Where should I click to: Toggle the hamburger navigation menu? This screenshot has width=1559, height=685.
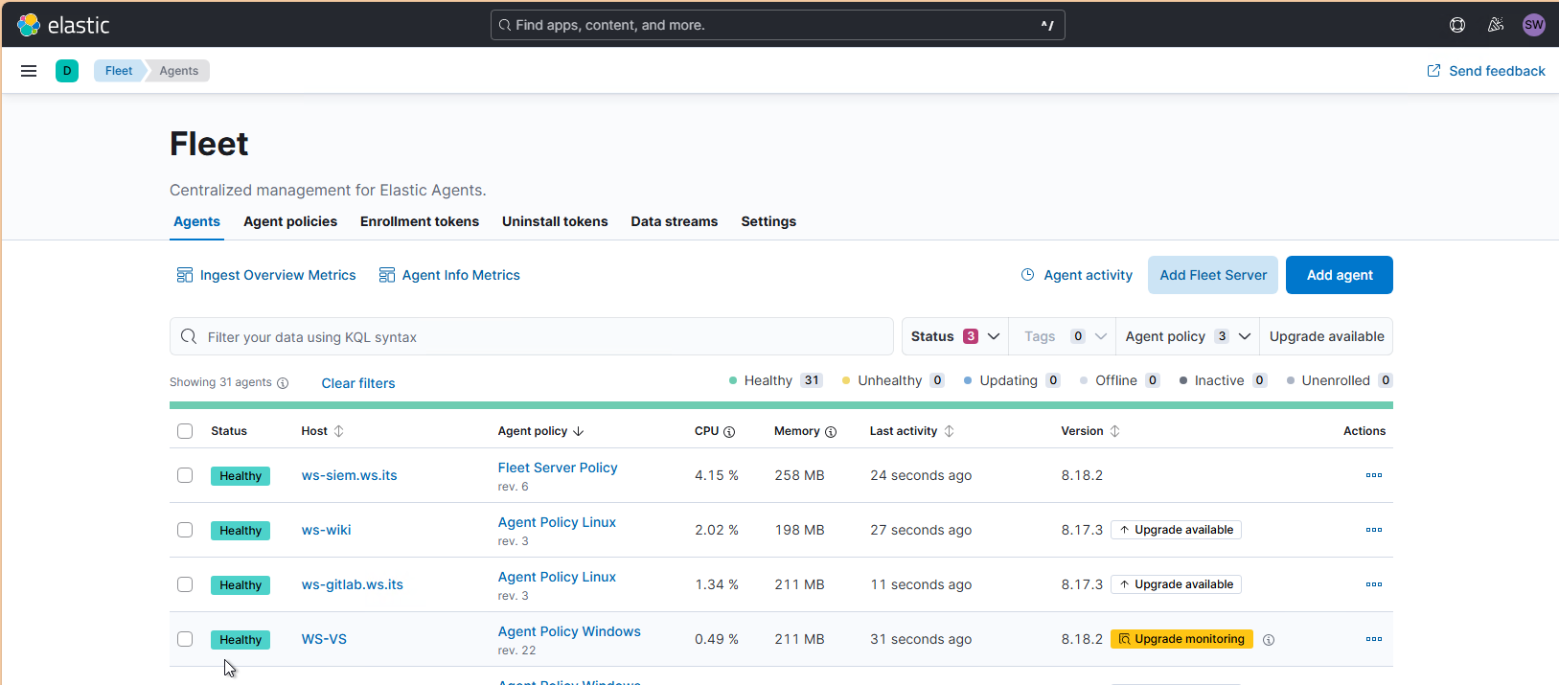29,71
